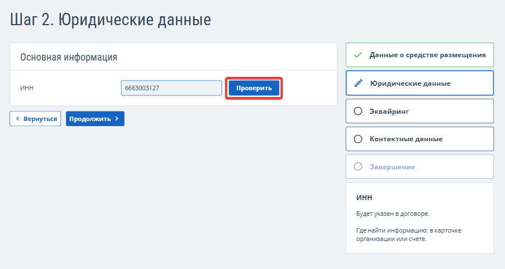Viewport: 505px width, 269px height.
Task: Select the Контактные данные step circle
Action: click(x=359, y=139)
